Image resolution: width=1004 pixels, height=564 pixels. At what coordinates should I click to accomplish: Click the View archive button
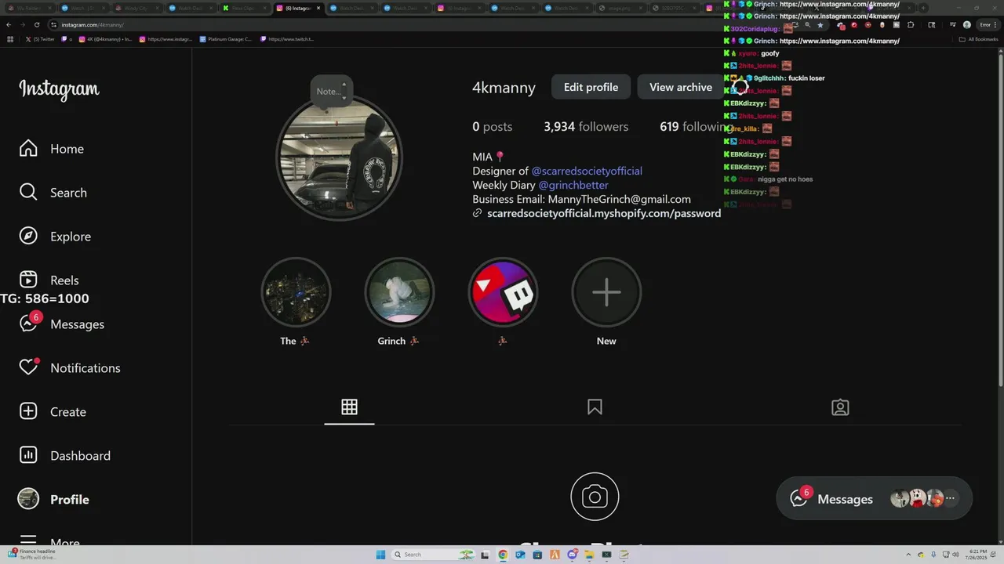pyautogui.click(x=681, y=87)
